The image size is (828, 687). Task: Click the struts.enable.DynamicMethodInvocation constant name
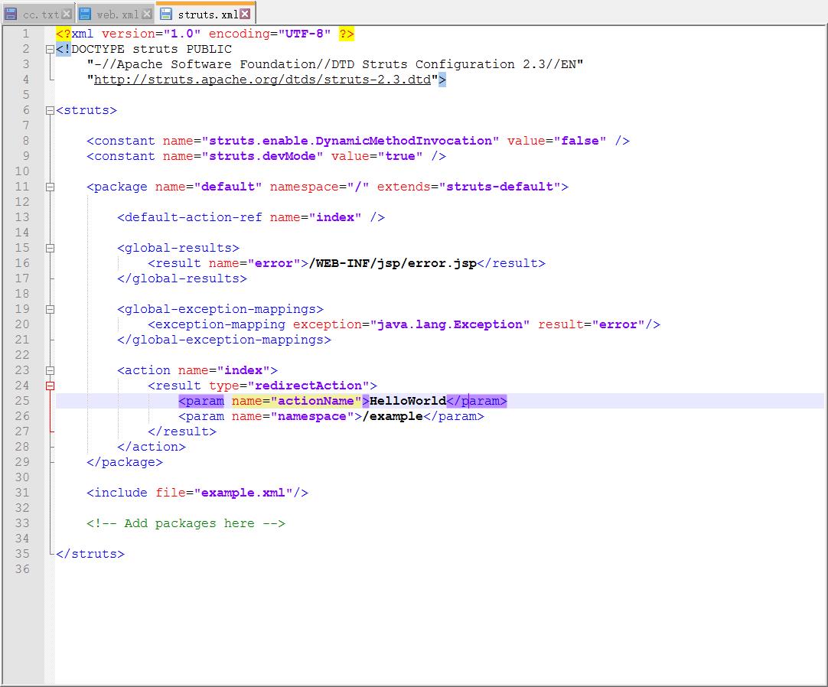tap(350, 141)
